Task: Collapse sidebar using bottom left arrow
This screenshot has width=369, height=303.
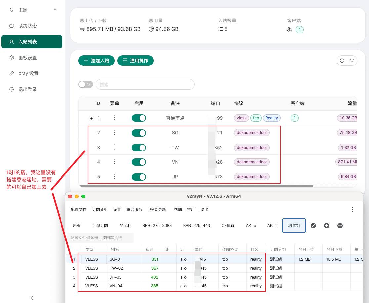Action: click(x=32, y=298)
